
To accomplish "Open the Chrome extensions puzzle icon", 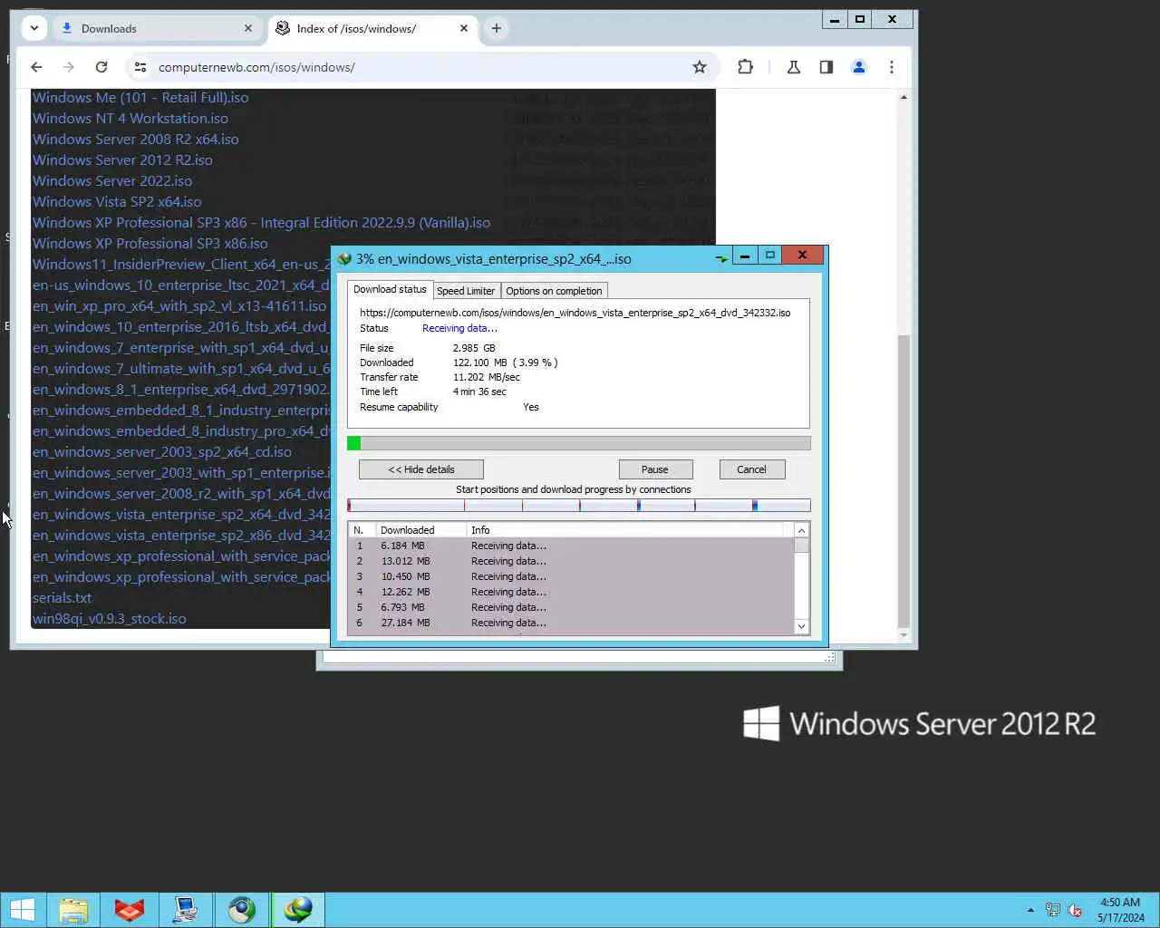I will 745,67.
